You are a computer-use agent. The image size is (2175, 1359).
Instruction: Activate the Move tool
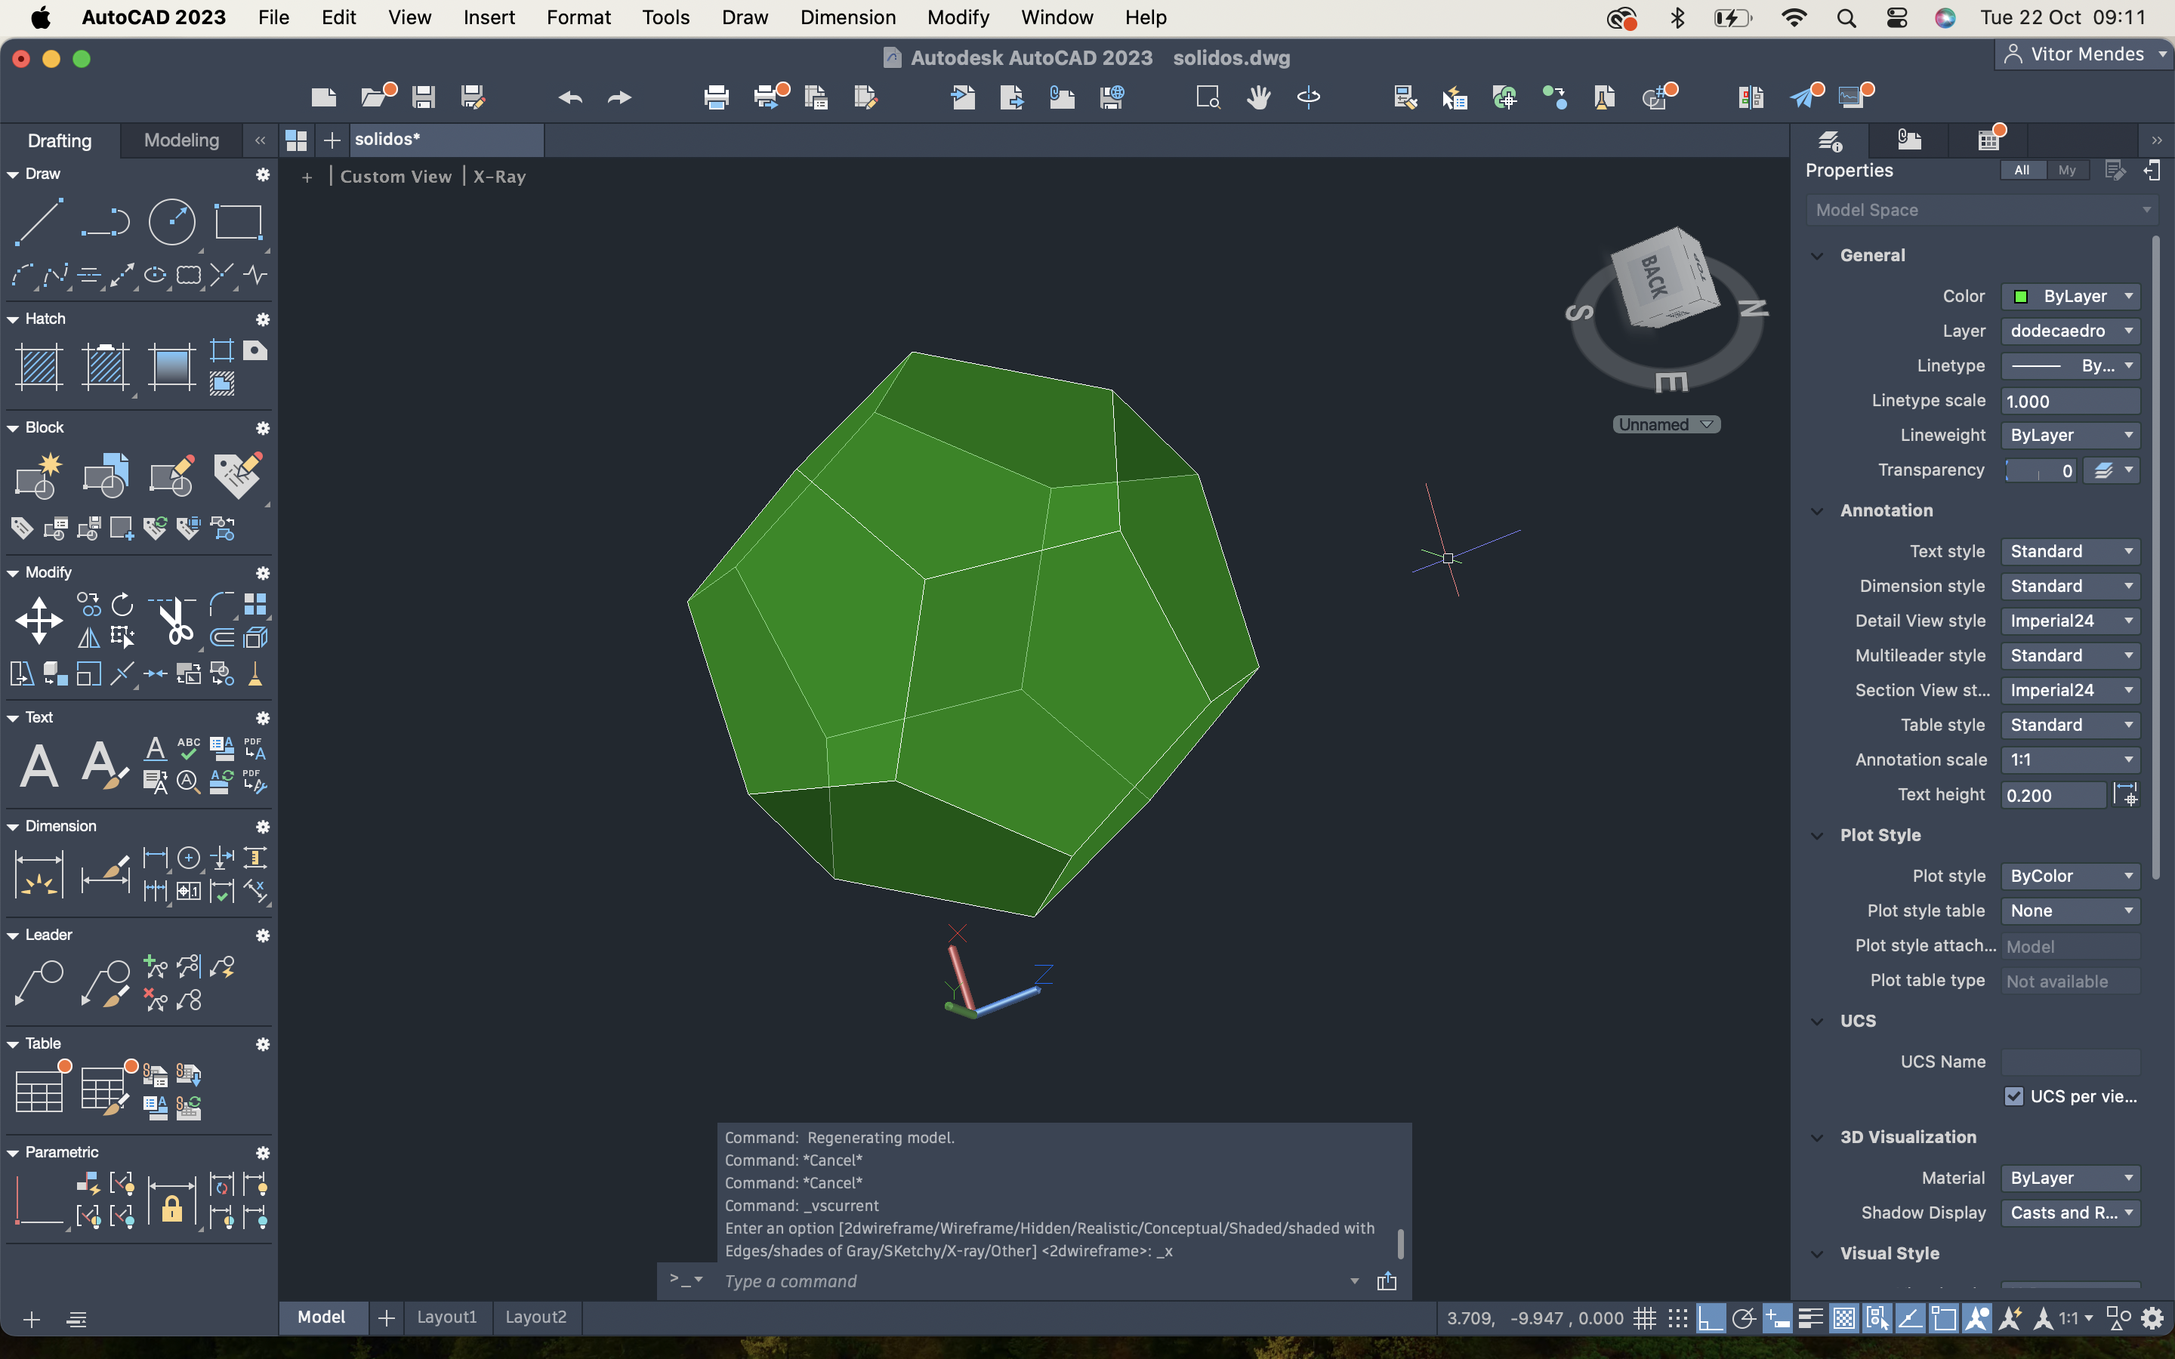(39, 620)
